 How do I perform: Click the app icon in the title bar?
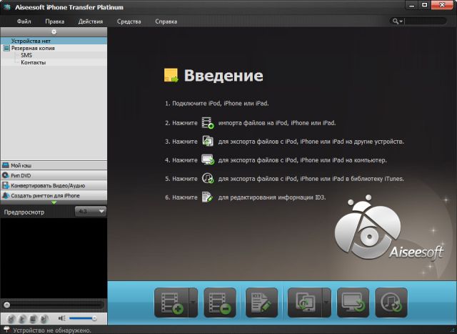(x=8, y=7)
